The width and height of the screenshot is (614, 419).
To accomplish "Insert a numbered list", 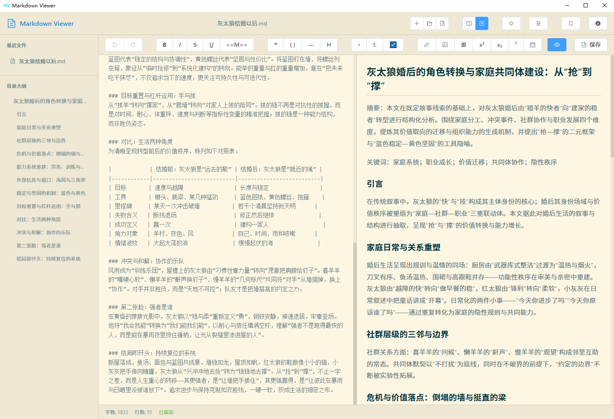I will (375, 45).
